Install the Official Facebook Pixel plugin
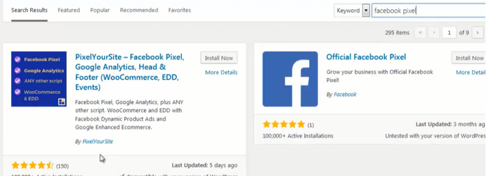The height and width of the screenshot is (176, 500). point(468,58)
